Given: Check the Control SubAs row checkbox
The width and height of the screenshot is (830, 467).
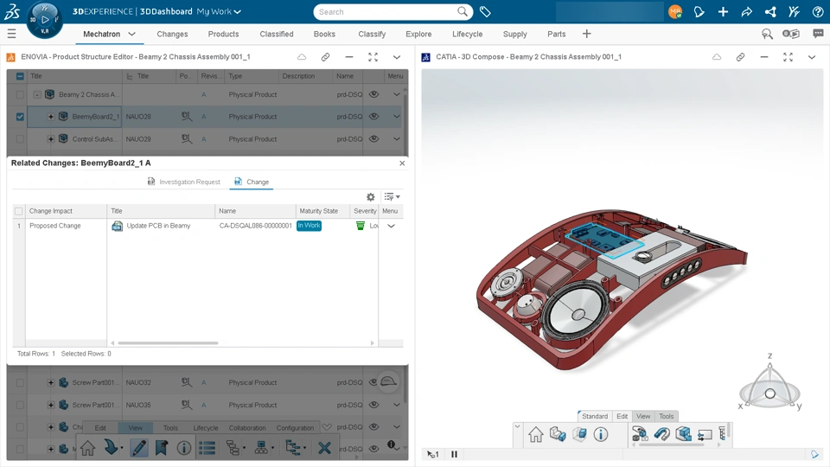Looking at the screenshot, I should coord(20,138).
